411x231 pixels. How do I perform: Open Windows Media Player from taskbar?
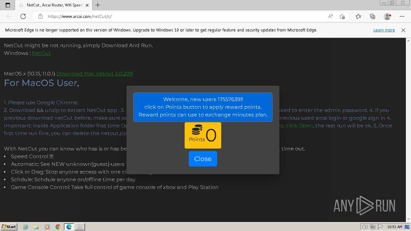pyautogui.click(x=47, y=227)
